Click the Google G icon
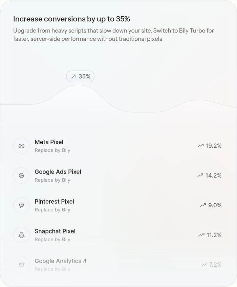 click(x=21, y=176)
